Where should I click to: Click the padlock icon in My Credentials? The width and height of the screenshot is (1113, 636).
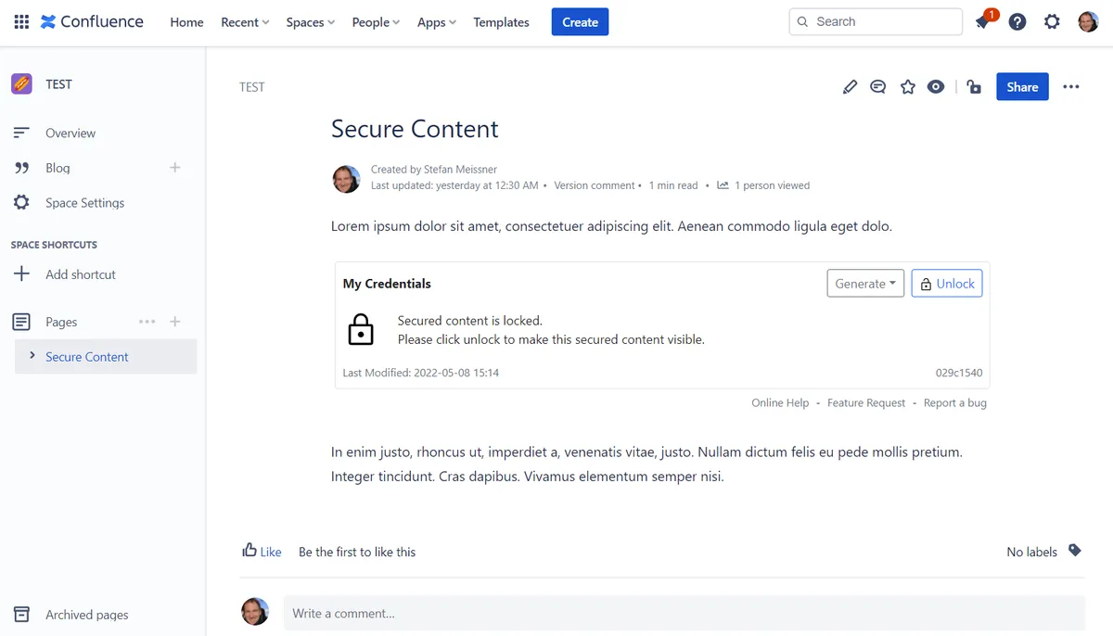click(361, 329)
